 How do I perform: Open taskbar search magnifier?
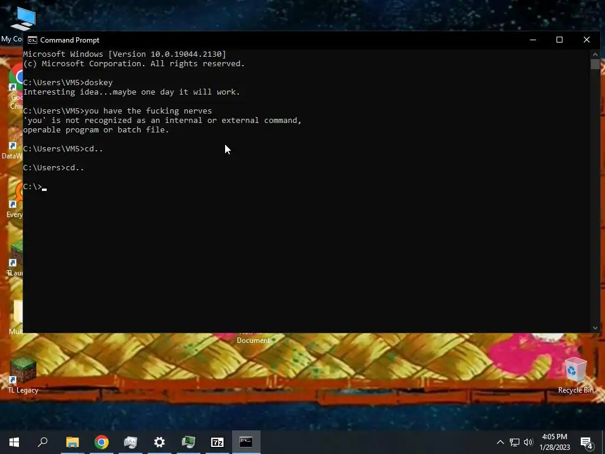(x=43, y=442)
